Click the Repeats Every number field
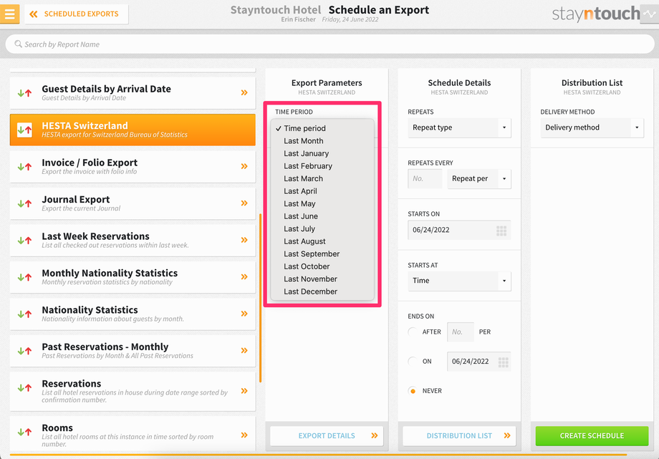The image size is (659, 459). point(425,178)
